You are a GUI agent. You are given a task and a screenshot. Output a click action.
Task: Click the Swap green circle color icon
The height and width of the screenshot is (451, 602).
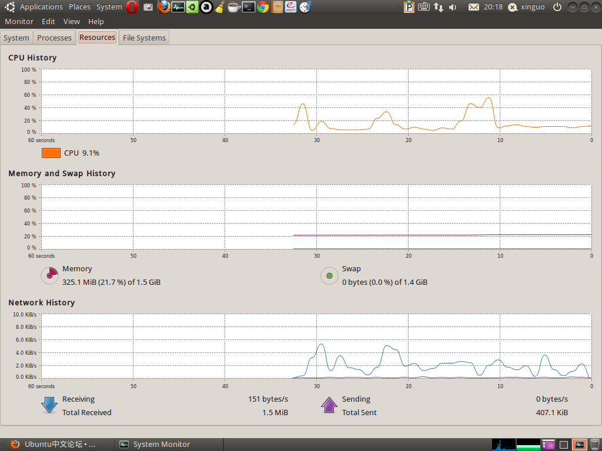tap(329, 275)
